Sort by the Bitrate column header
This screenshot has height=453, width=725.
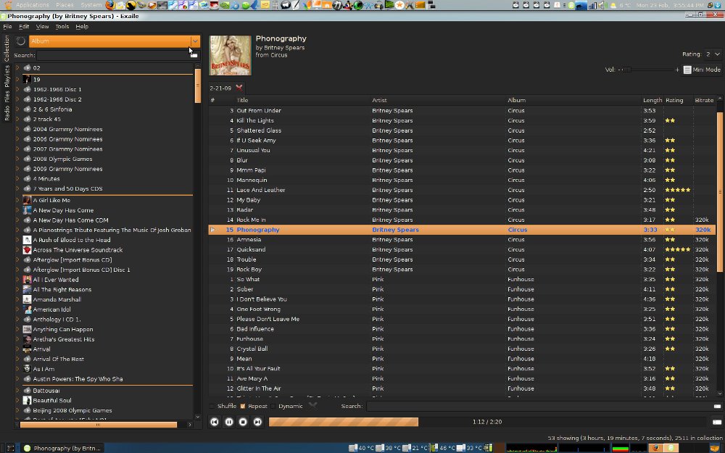pos(704,100)
